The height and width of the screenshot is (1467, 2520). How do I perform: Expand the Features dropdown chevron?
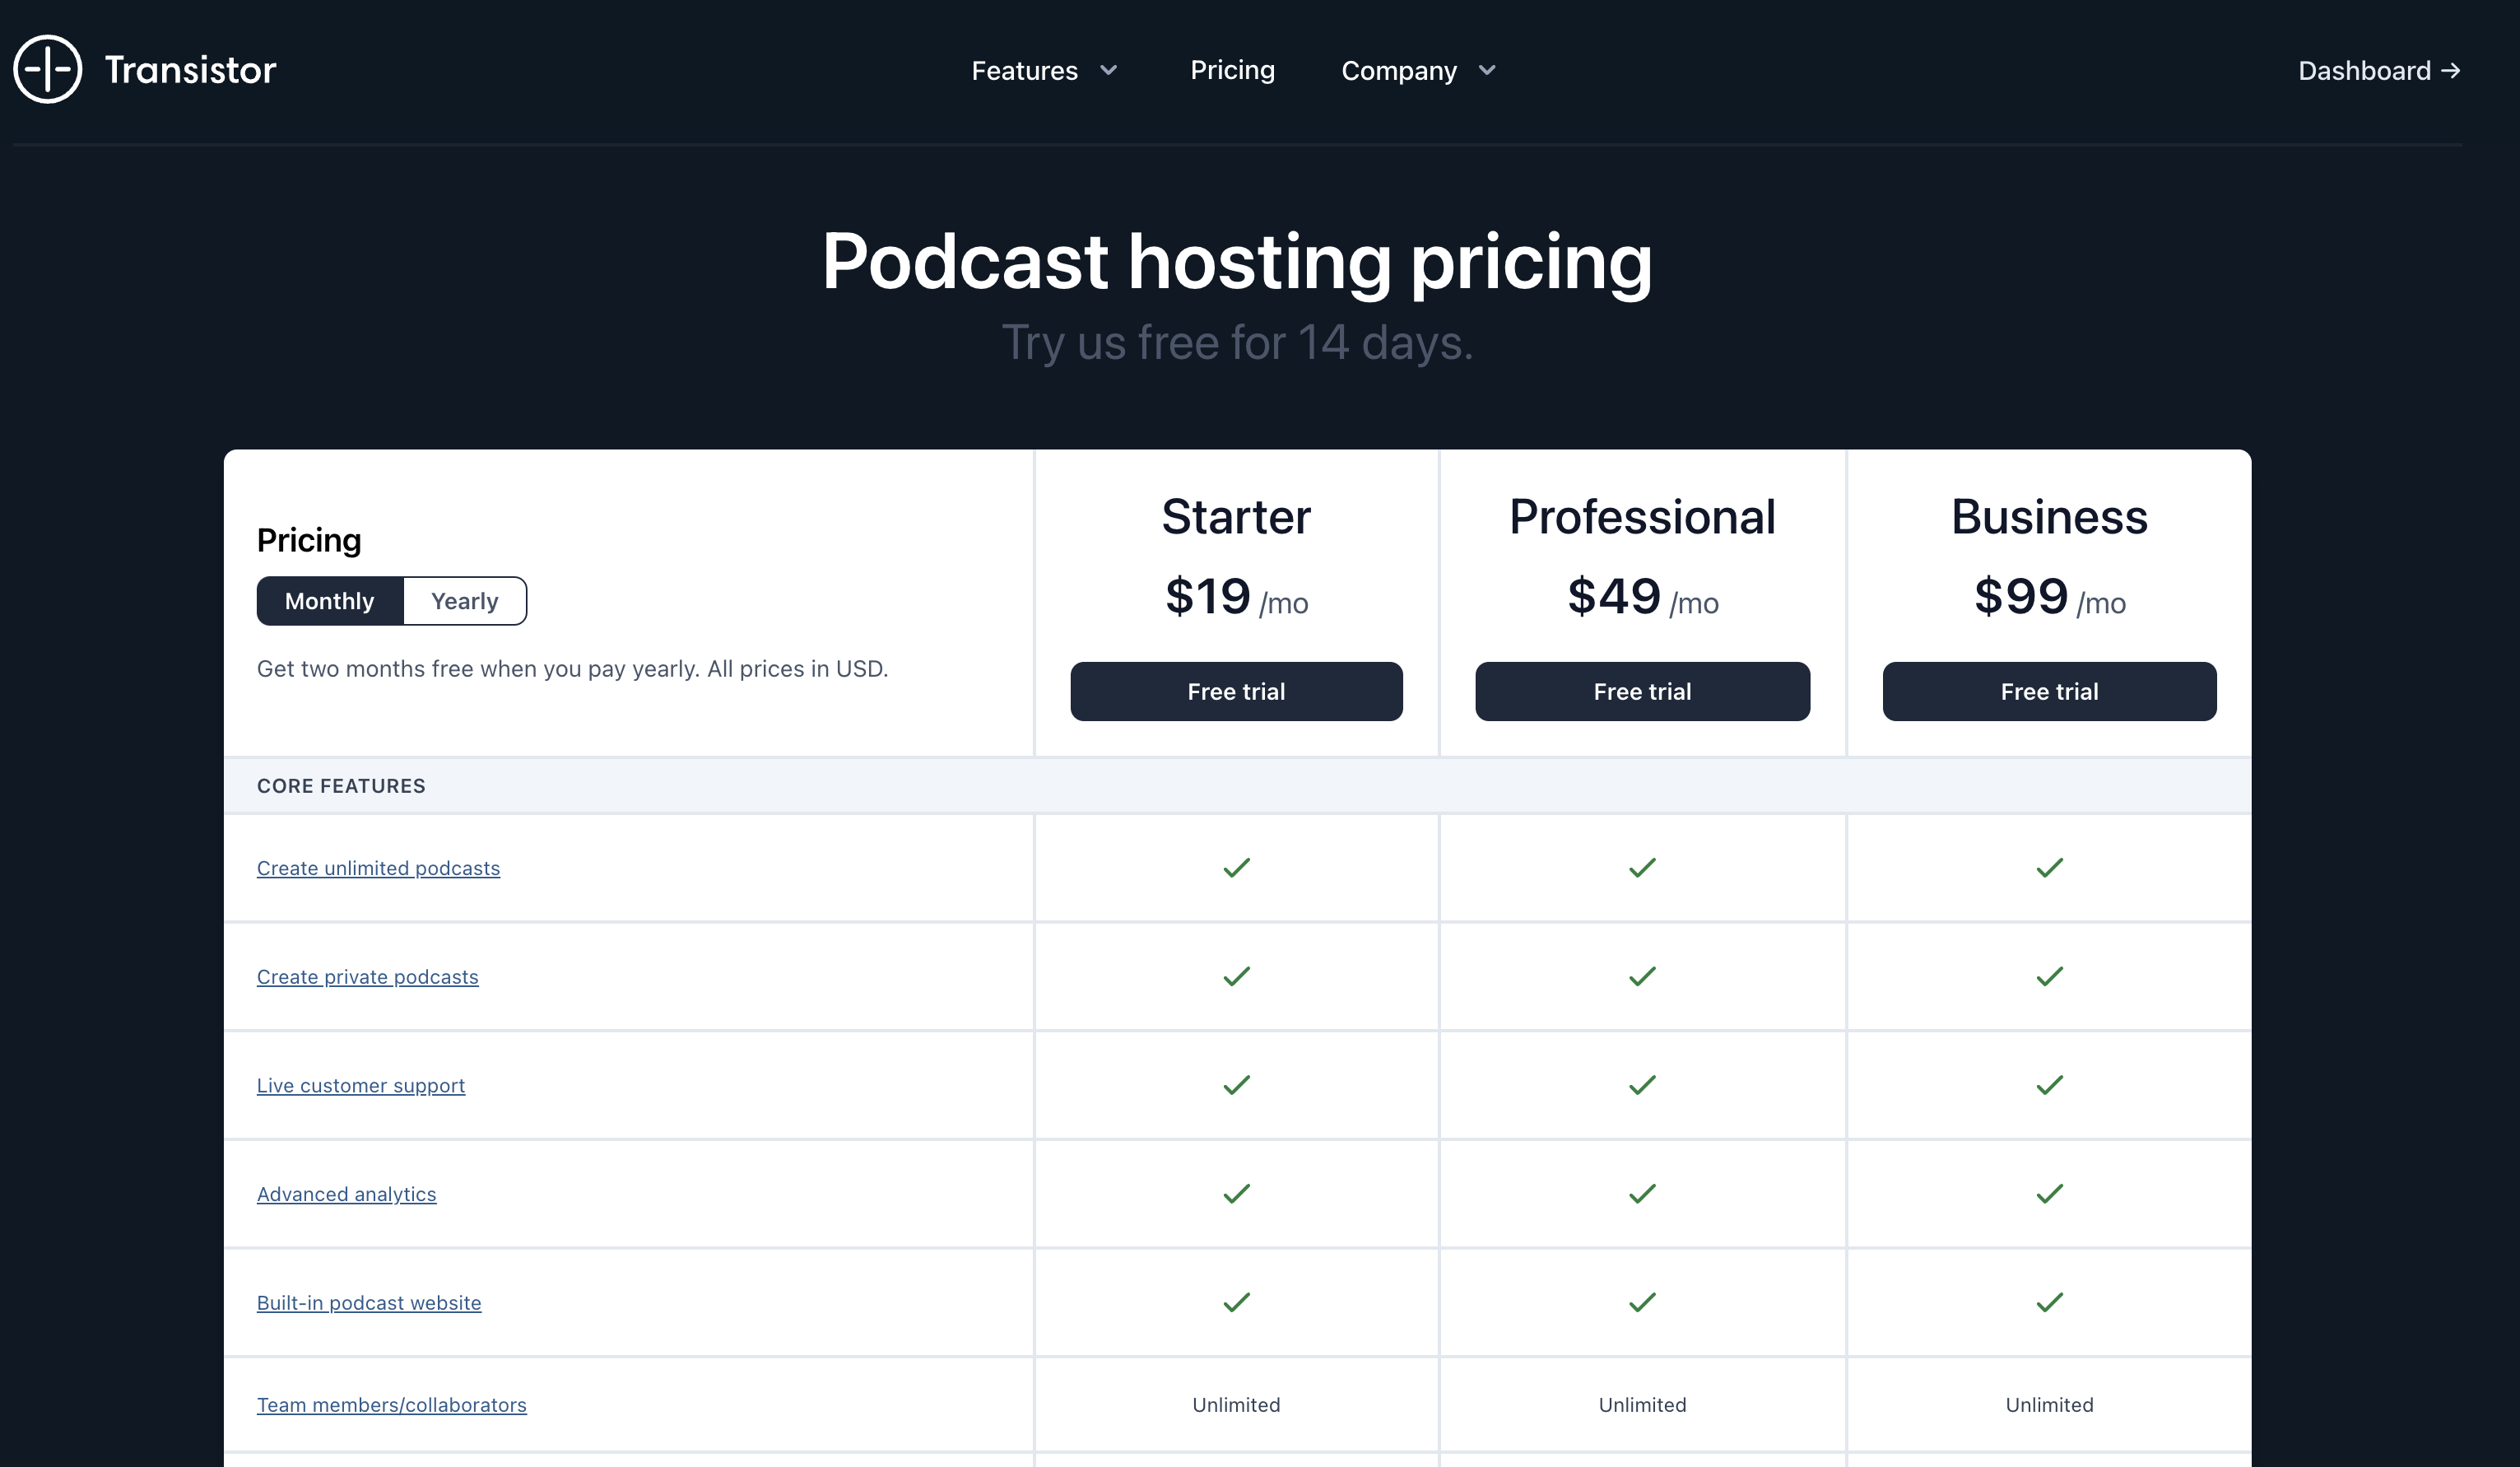click(x=1108, y=70)
